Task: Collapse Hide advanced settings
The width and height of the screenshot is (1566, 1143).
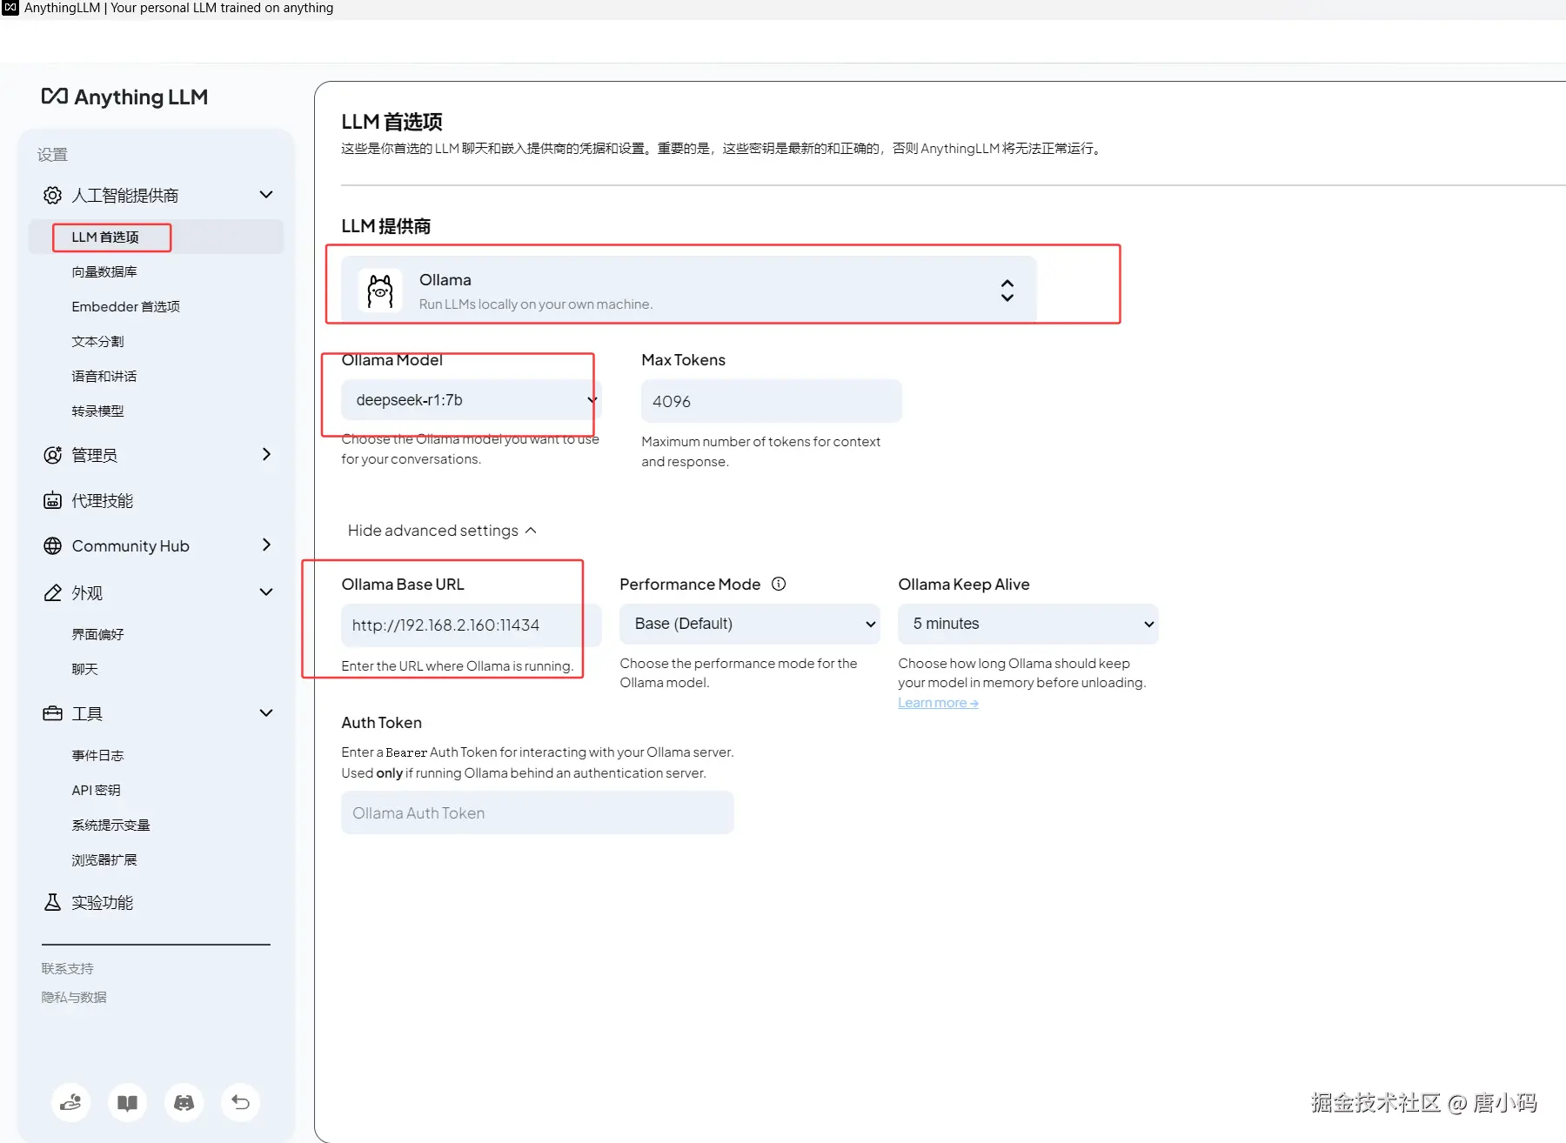Action: 442,531
